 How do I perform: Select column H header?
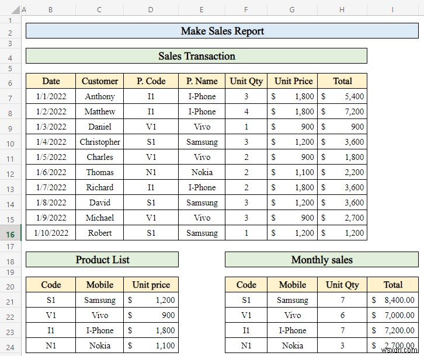coord(342,10)
